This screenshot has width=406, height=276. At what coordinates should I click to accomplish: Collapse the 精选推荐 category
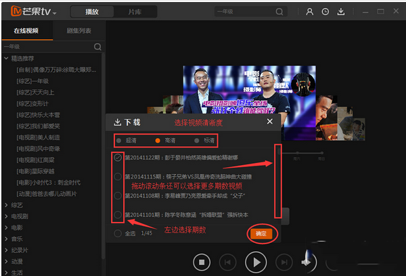click(6, 58)
